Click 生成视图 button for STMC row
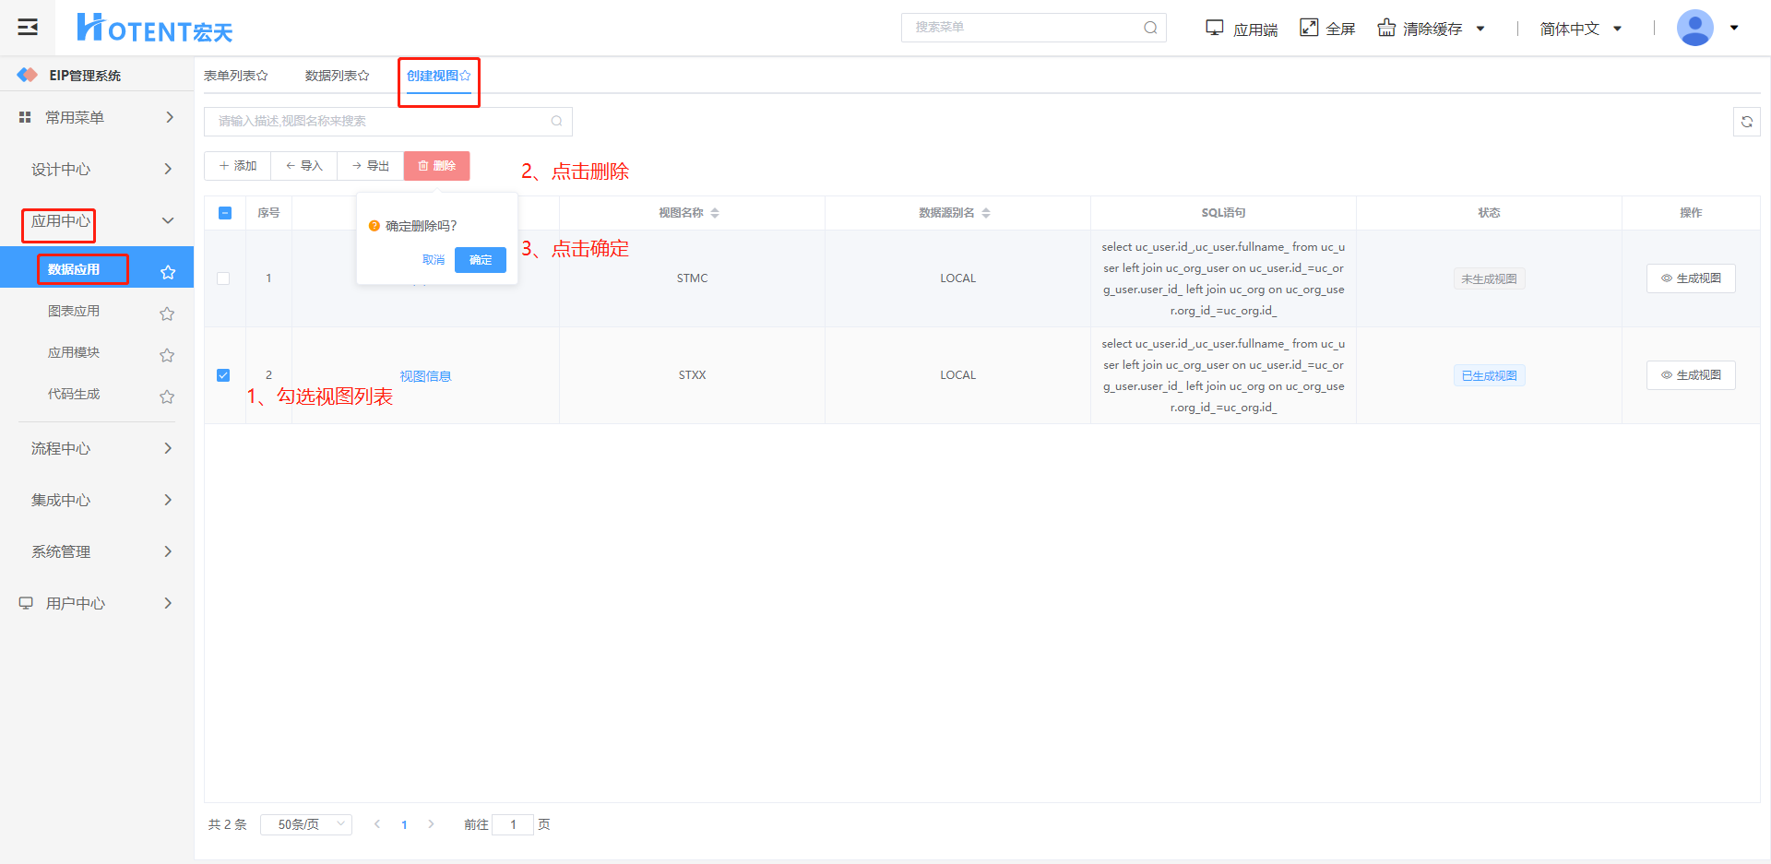 click(x=1691, y=278)
